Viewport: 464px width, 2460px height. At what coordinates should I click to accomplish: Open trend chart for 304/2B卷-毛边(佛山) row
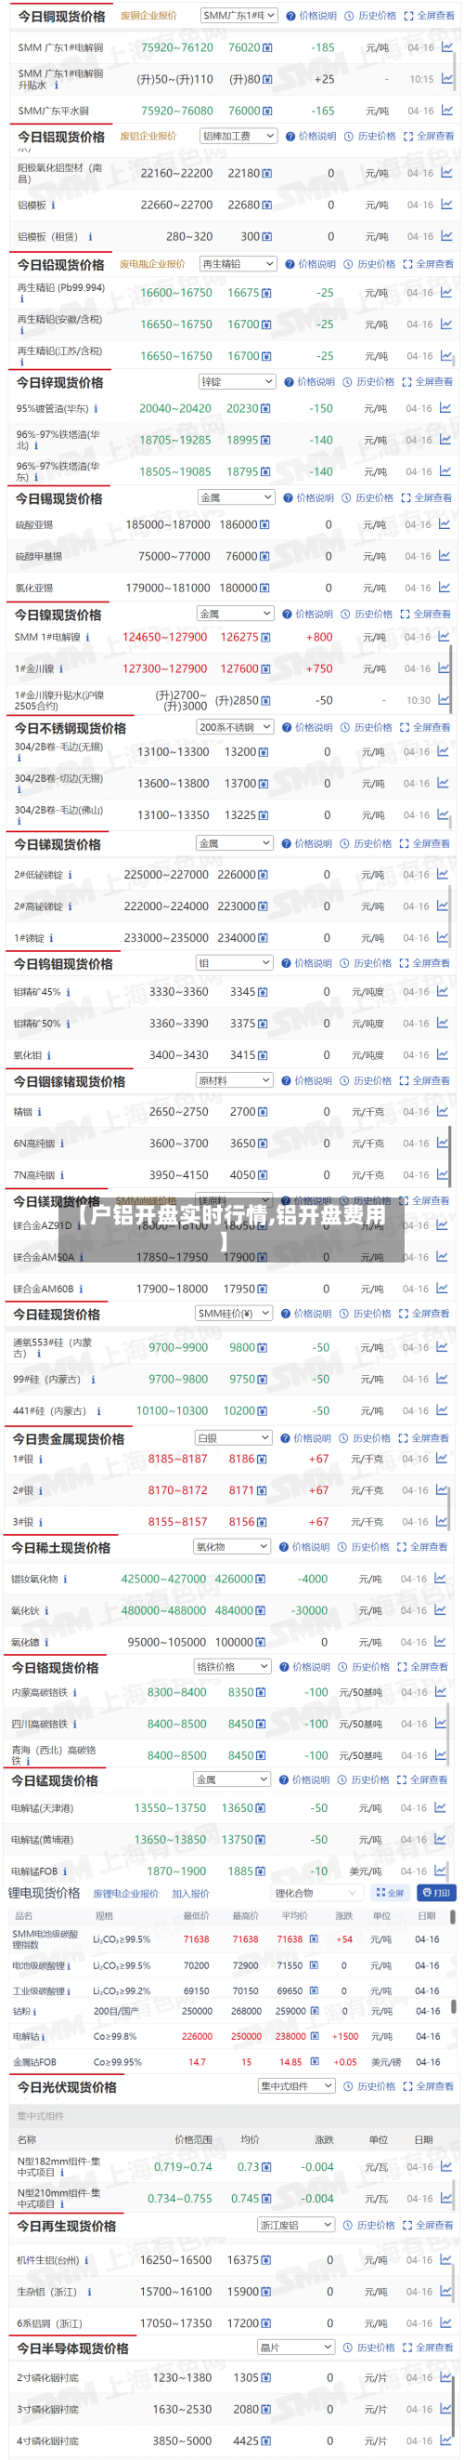tap(444, 814)
